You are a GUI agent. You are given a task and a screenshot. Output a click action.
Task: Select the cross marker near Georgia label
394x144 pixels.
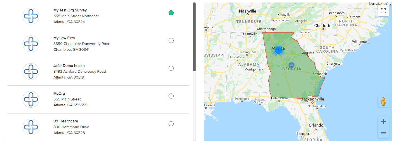pyautogui.click(x=291, y=65)
